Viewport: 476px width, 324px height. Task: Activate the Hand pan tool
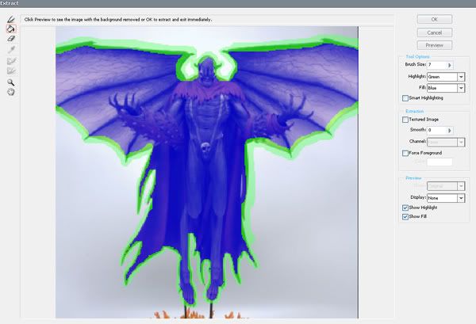[11, 92]
